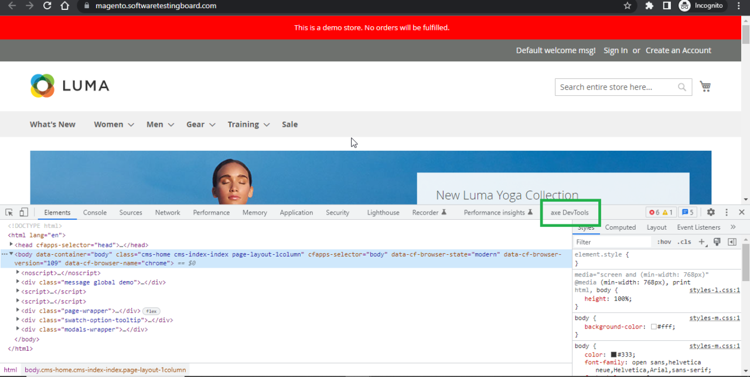Click the store search input field
The width and height of the screenshot is (750, 377).
[x=614, y=87]
